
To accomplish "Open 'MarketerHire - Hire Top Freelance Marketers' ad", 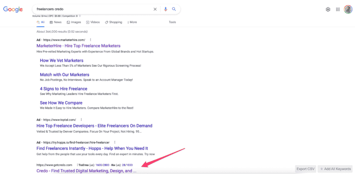I will [x=78, y=46].
